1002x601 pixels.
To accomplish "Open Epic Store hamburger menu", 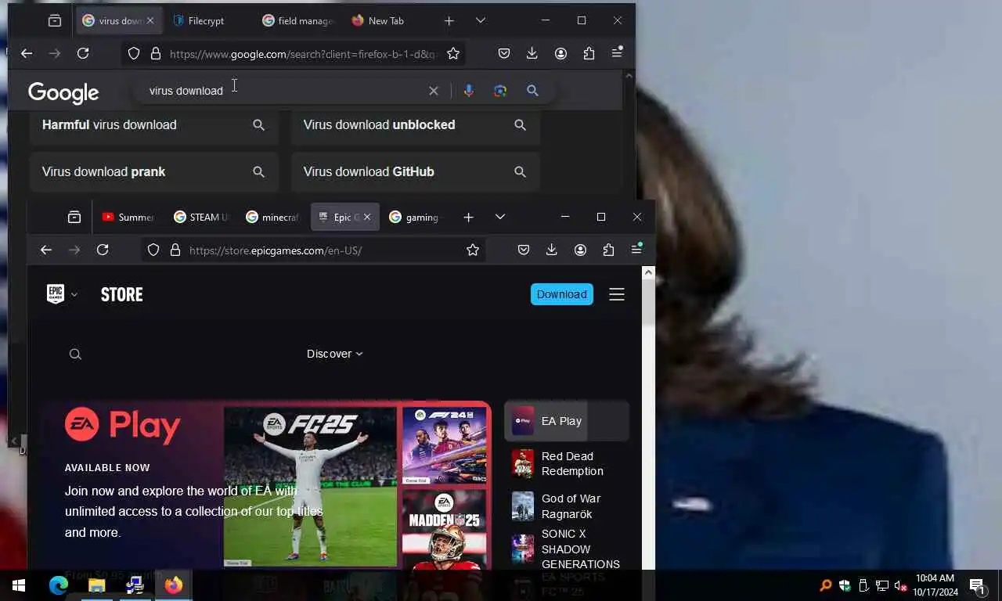I will pos(617,294).
